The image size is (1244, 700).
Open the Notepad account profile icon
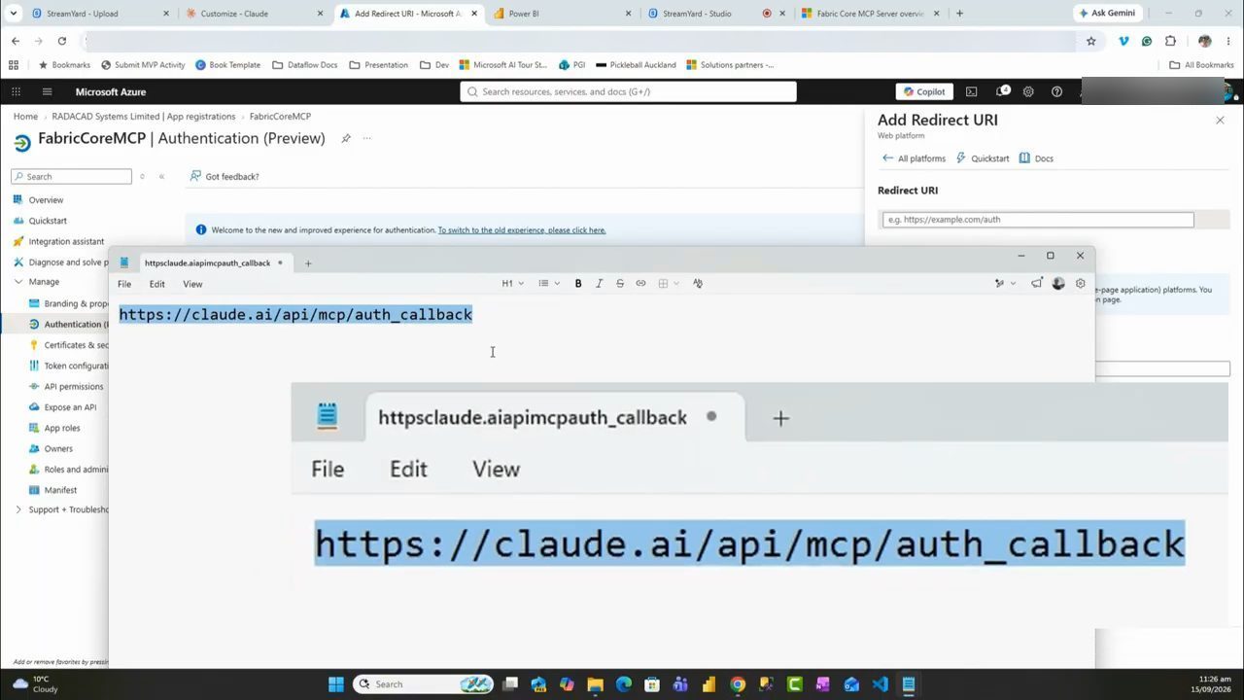click(x=1058, y=283)
